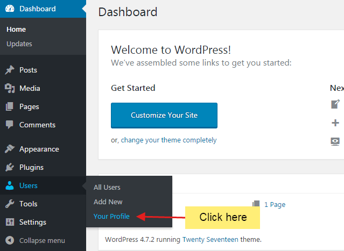Follow the Twenty Seventeen theme link
Image resolution: width=344 pixels, height=251 pixels.
210,239
